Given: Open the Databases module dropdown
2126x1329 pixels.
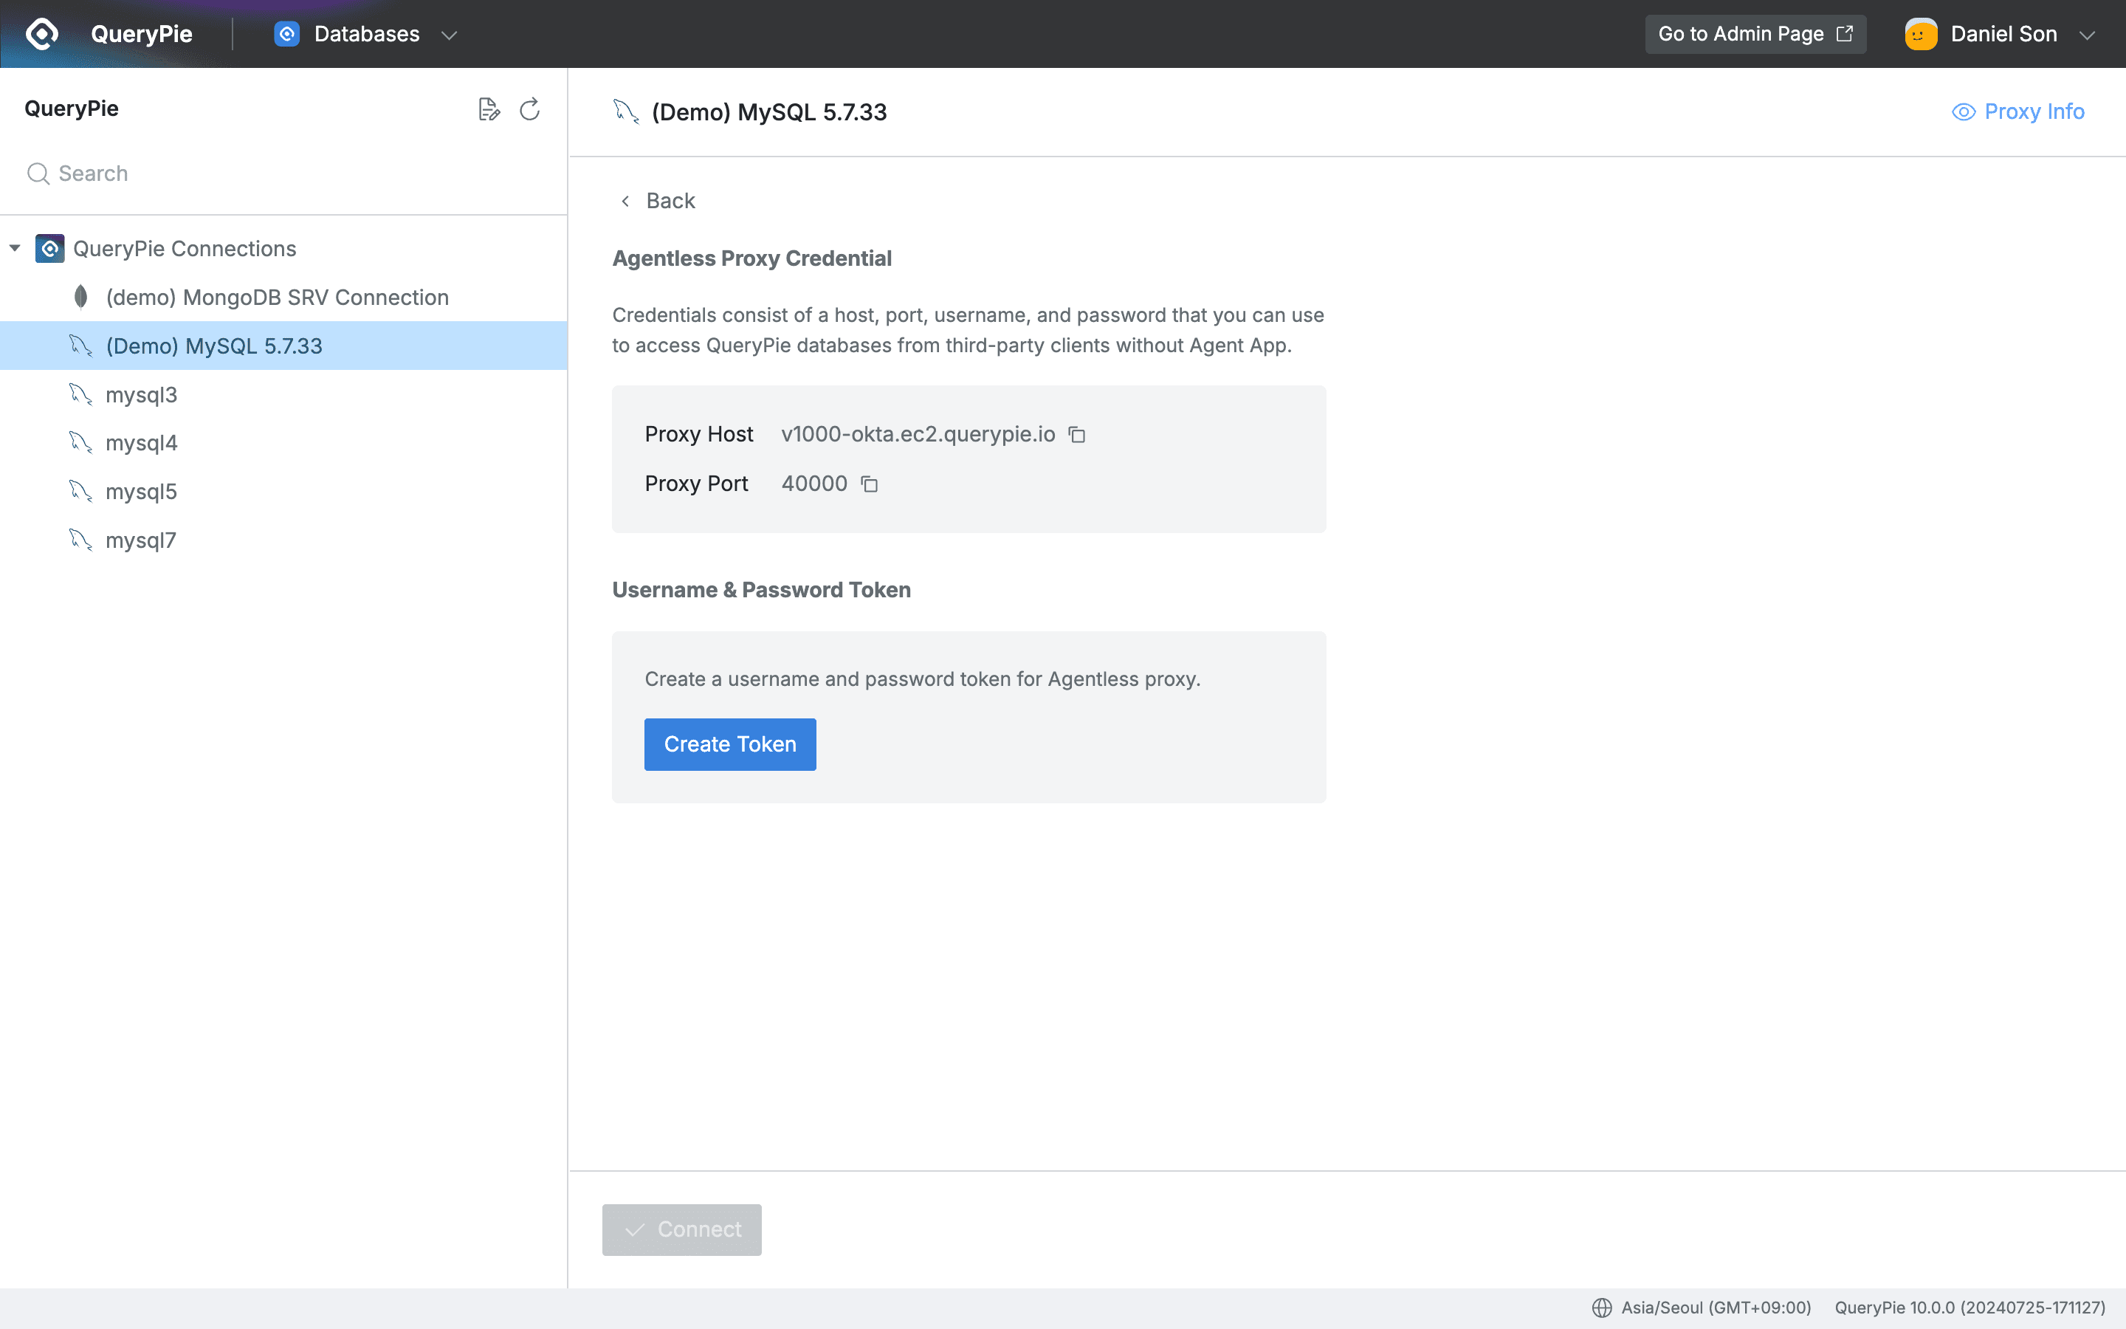Looking at the screenshot, I should (x=450, y=34).
